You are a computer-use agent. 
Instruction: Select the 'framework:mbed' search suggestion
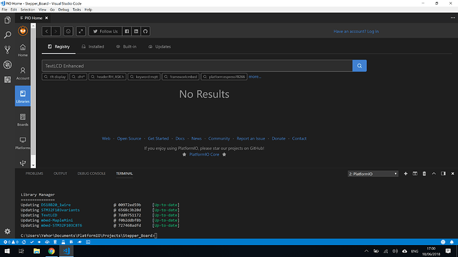[181, 77]
